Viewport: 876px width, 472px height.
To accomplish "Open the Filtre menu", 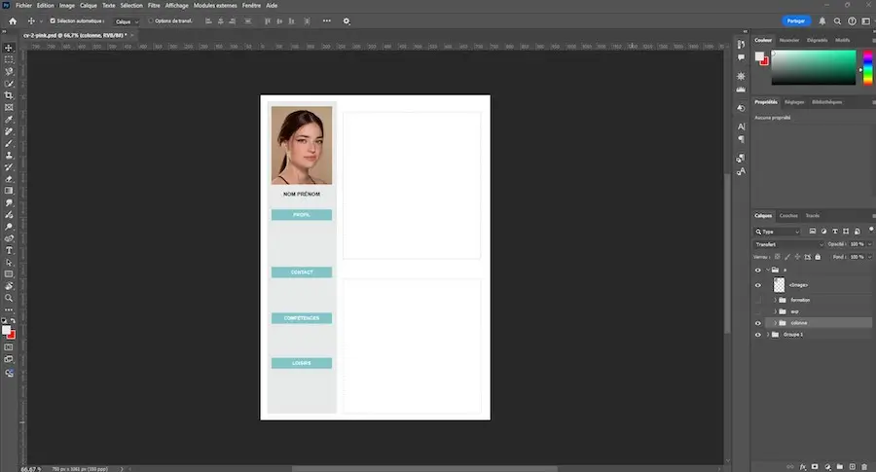I will [154, 6].
